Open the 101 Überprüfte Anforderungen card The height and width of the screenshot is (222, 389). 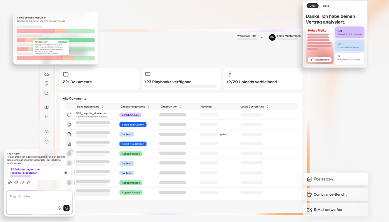350,32
